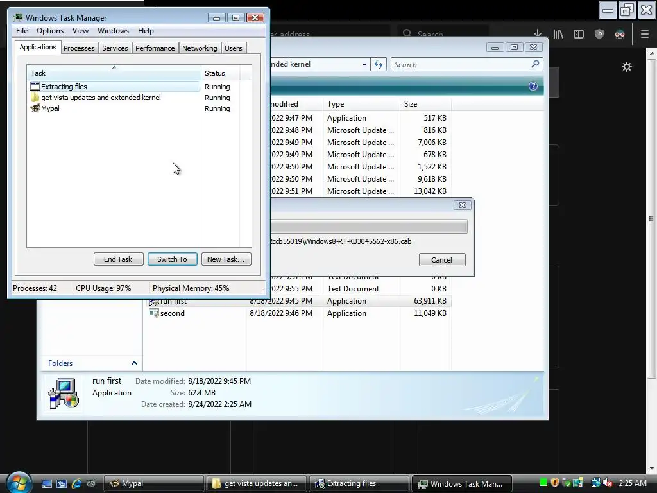This screenshot has width=657, height=493.
Task: Click 'run first' installer preview thumbnail
Action: coord(64,394)
